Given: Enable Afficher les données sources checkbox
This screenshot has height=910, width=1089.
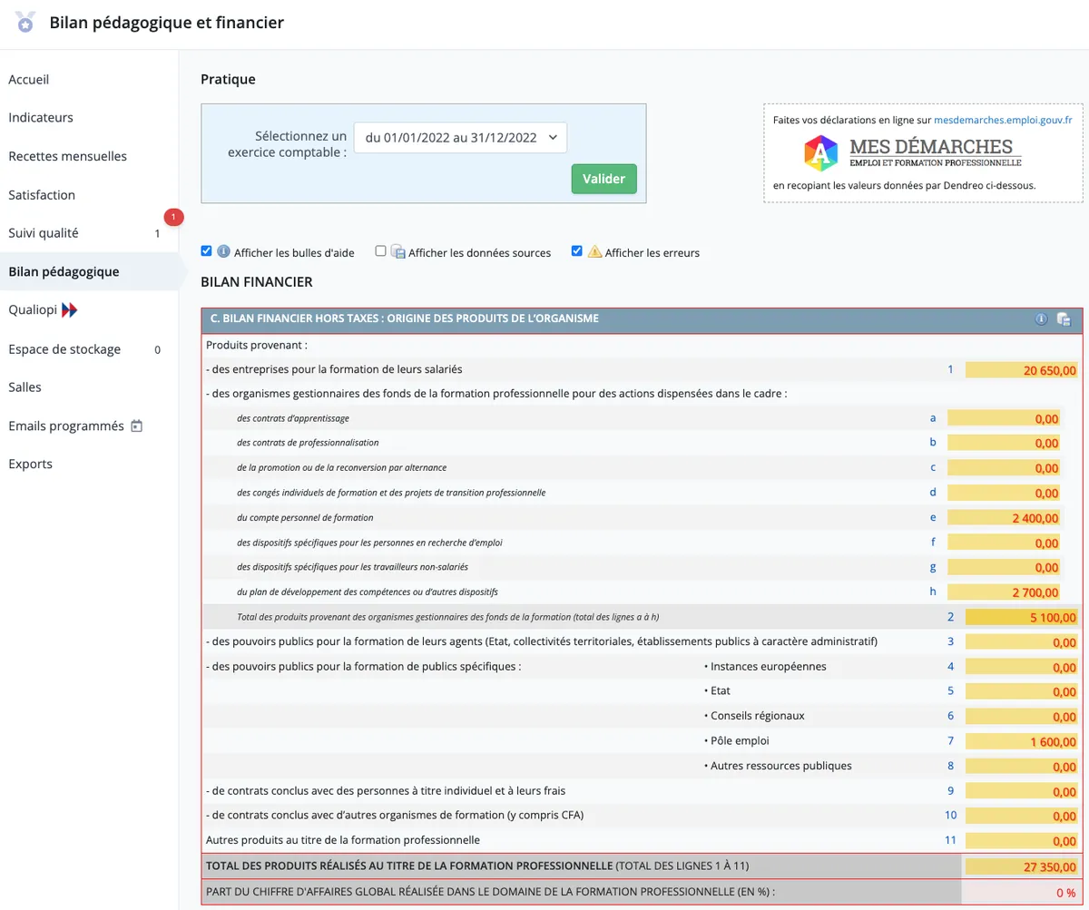Looking at the screenshot, I should tap(381, 251).
